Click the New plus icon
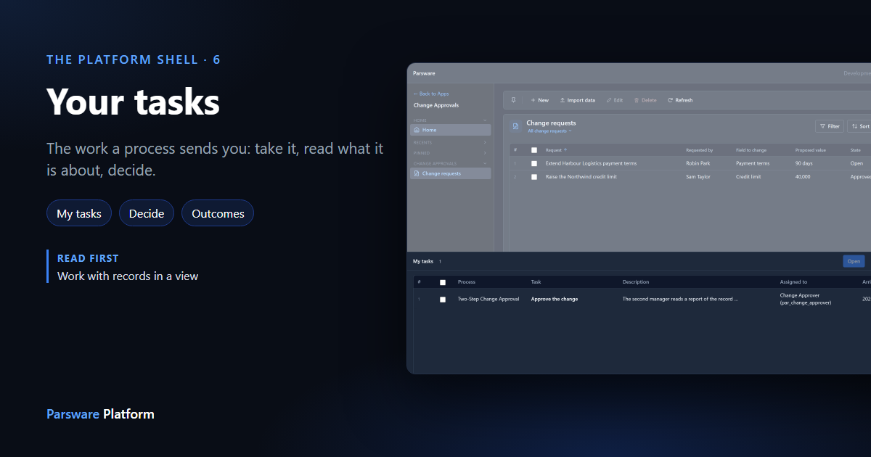The width and height of the screenshot is (871, 457). [x=533, y=100]
